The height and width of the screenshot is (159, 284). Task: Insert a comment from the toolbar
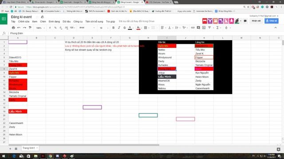point(198,28)
